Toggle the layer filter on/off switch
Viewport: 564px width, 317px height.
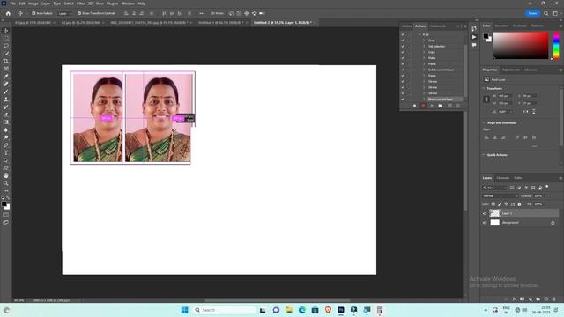tap(546, 187)
